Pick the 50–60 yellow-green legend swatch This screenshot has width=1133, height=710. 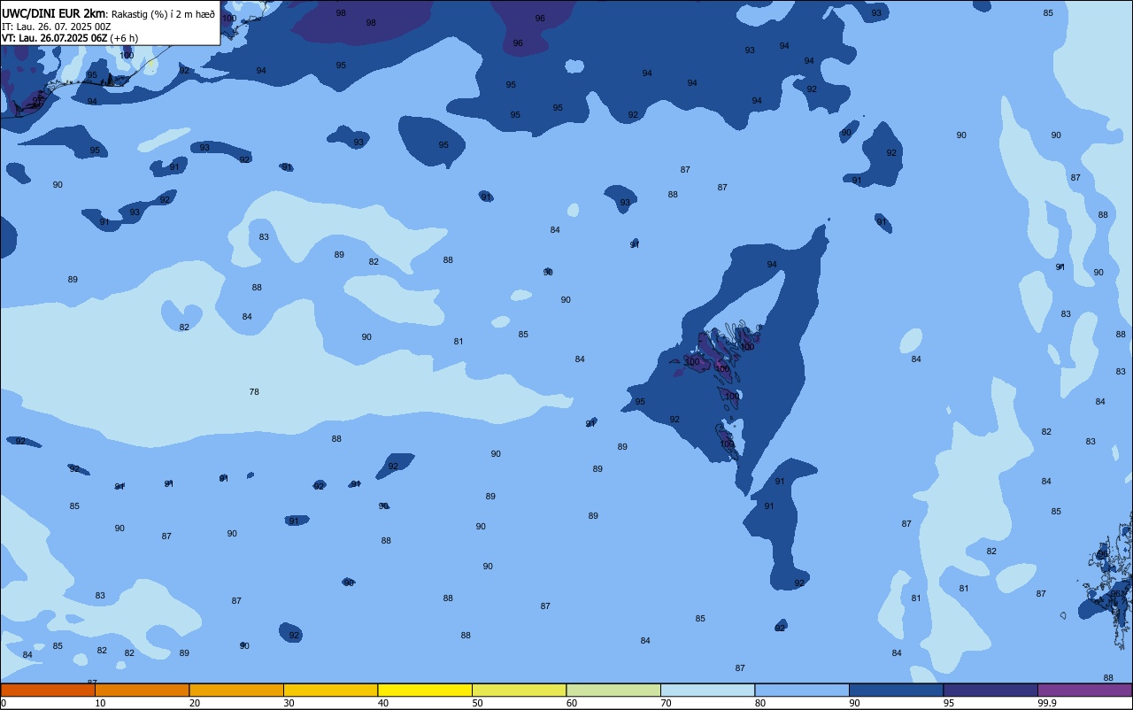coord(519,690)
